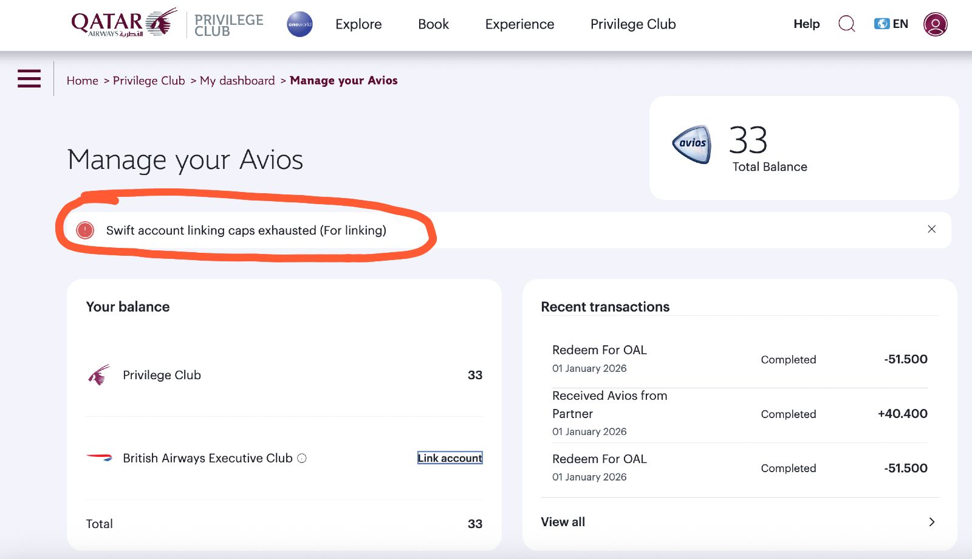Image resolution: width=972 pixels, height=559 pixels.
Task: Click the Avios badge icon
Action: (x=692, y=144)
